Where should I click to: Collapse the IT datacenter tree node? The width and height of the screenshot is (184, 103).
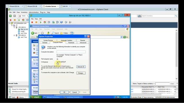coord(12,25)
